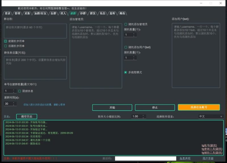Disable the 多线程模式 checkbox

point(126,72)
